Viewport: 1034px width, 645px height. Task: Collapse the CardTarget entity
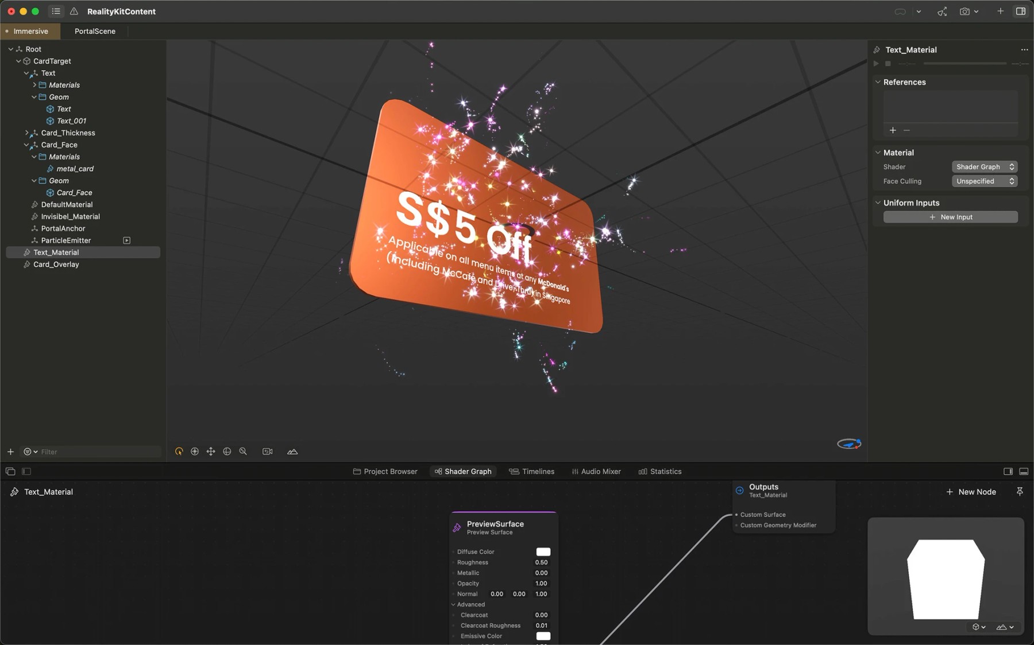click(18, 61)
